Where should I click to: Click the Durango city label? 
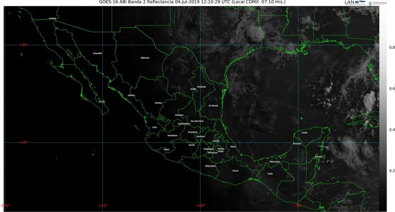pos(158,103)
